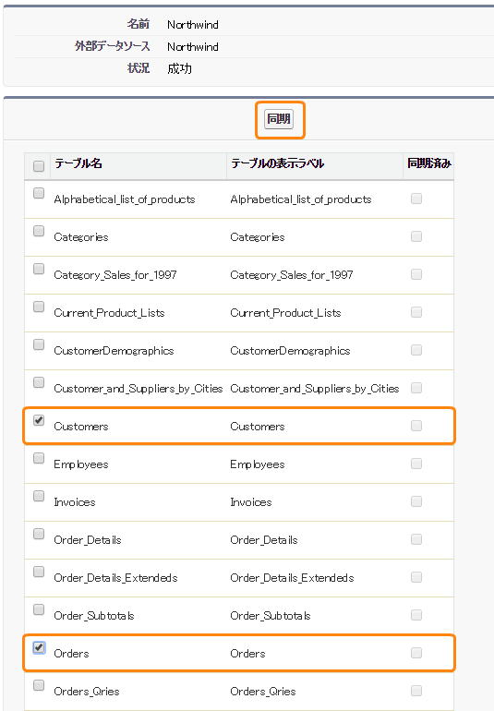Screen dimensions: 494x711
Task: Enable the Invoices row checkbox
Action: 39,496
